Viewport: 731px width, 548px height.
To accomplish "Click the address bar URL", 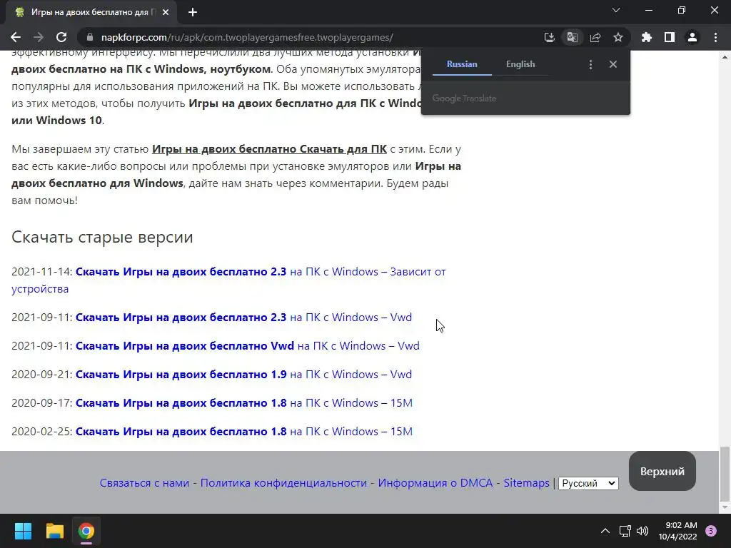I will point(247,37).
